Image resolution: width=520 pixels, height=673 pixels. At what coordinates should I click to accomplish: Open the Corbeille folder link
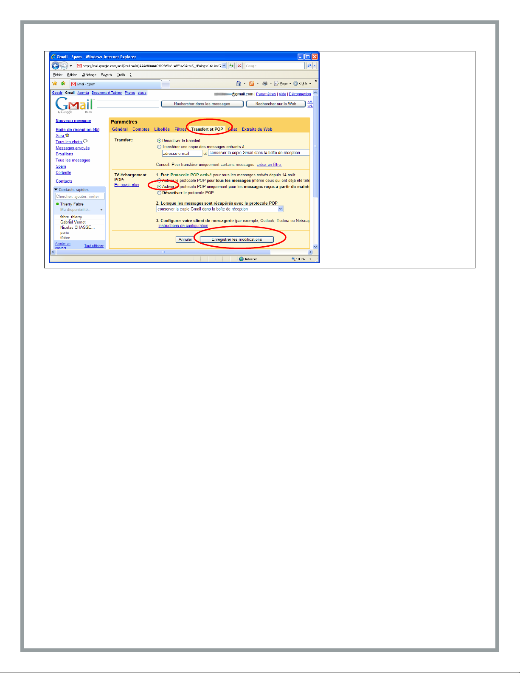coord(63,173)
